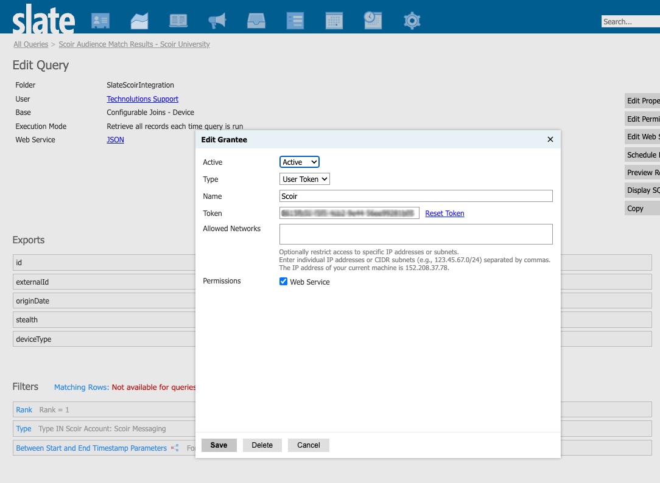Screen dimensions: 660x483
Task: Select the stealth export row
Action: click(x=104, y=319)
